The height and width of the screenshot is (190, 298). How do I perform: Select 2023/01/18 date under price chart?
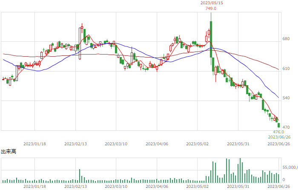pyautogui.click(x=34, y=144)
